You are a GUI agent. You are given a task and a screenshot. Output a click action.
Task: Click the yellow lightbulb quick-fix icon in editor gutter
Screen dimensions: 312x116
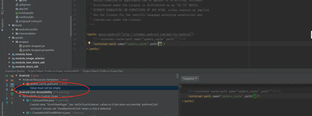click(89, 43)
